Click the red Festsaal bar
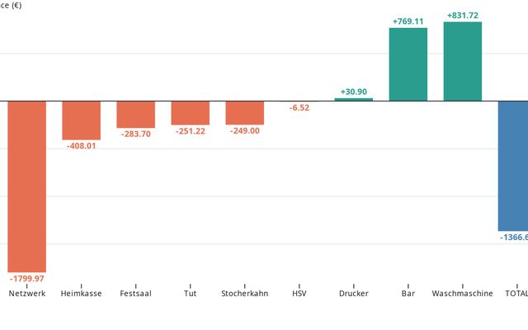Screen dimensions: 528x330 pos(135,114)
